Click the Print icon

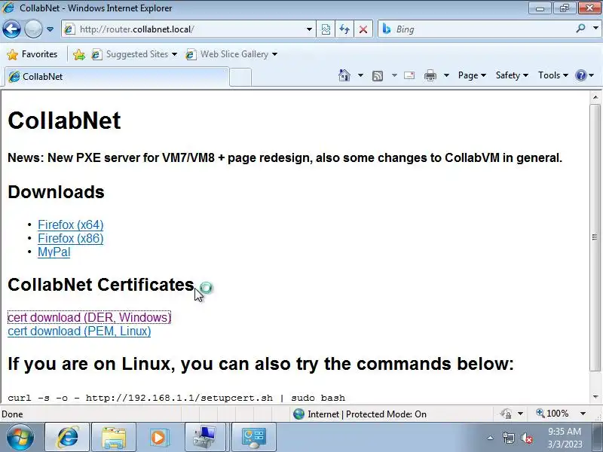pyautogui.click(x=430, y=75)
